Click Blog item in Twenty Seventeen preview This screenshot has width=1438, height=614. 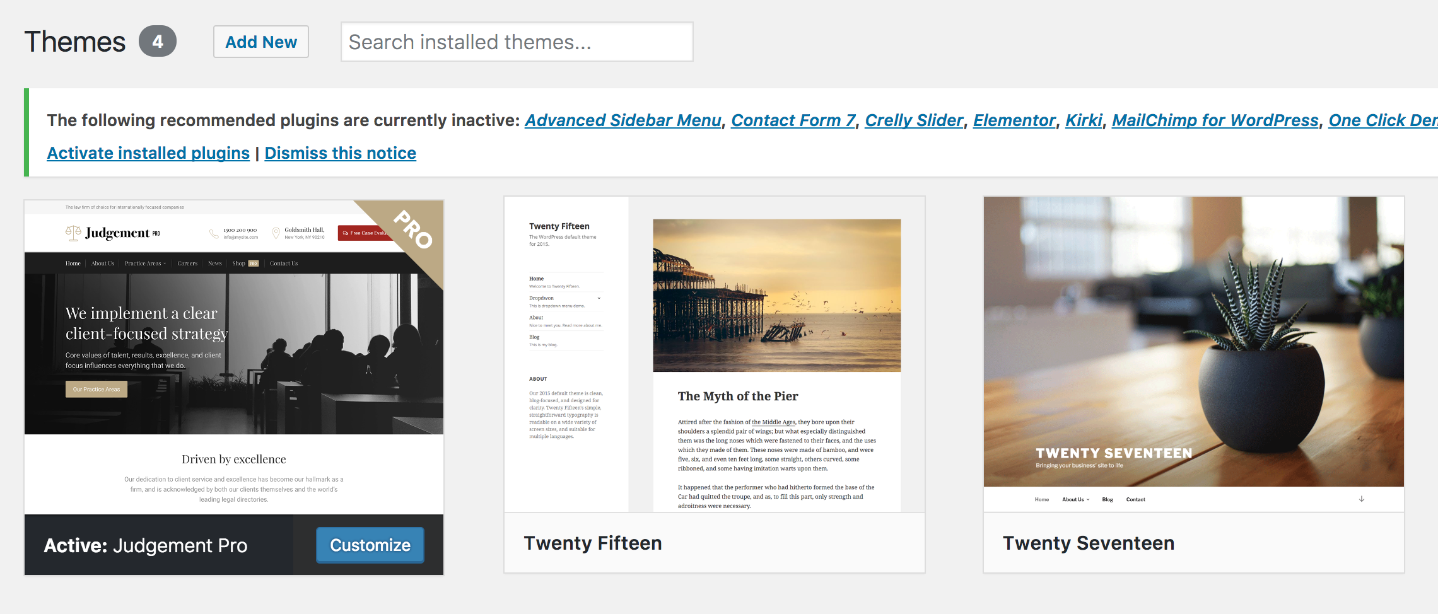click(x=1108, y=499)
